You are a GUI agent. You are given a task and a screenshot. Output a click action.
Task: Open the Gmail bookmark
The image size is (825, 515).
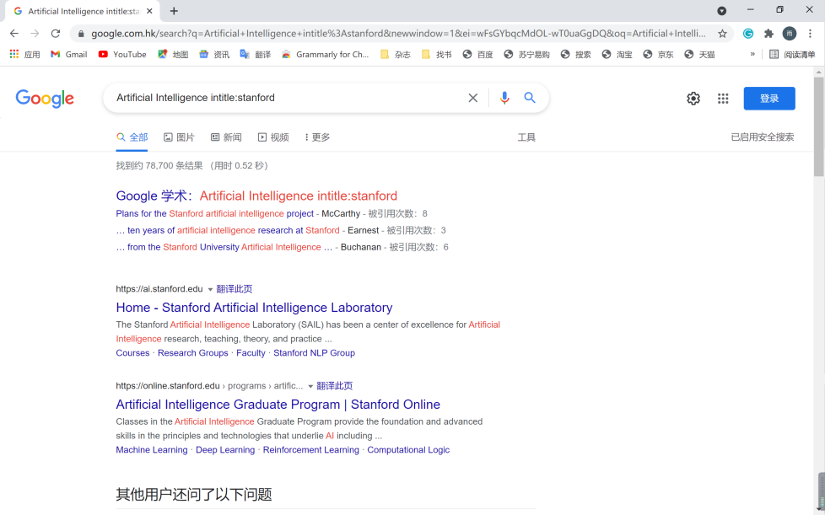(69, 54)
